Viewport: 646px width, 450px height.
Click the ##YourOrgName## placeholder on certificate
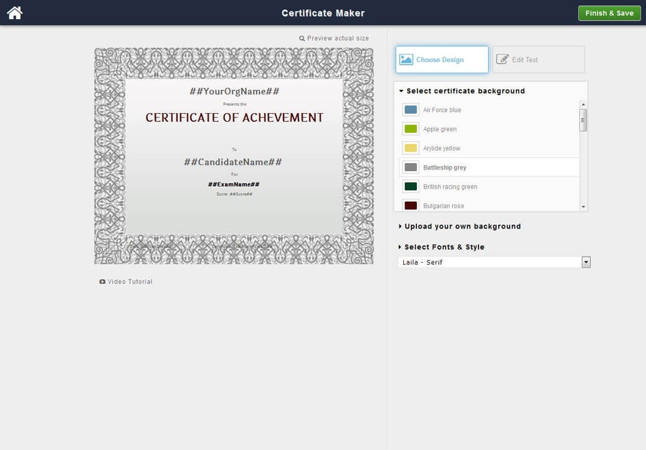(234, 92)
